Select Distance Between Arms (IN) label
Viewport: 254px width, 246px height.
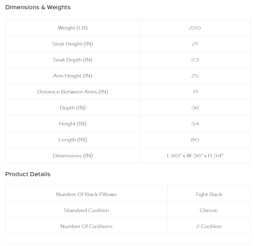[72, 91]
